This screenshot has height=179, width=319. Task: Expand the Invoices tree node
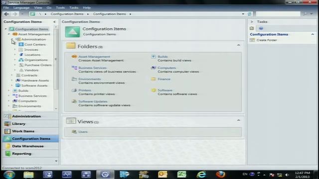click(15, 50)
